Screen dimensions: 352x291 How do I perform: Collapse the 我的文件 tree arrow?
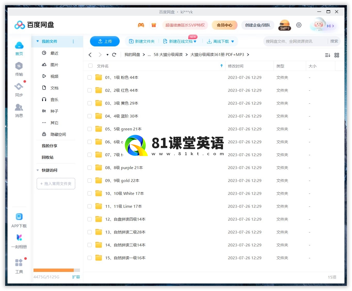[x=38, y=41]
